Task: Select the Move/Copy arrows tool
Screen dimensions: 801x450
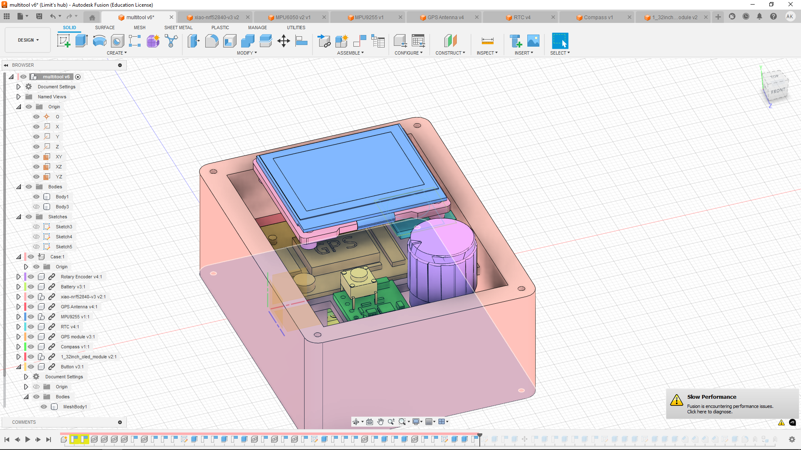Action: click(x=284, y=41)
